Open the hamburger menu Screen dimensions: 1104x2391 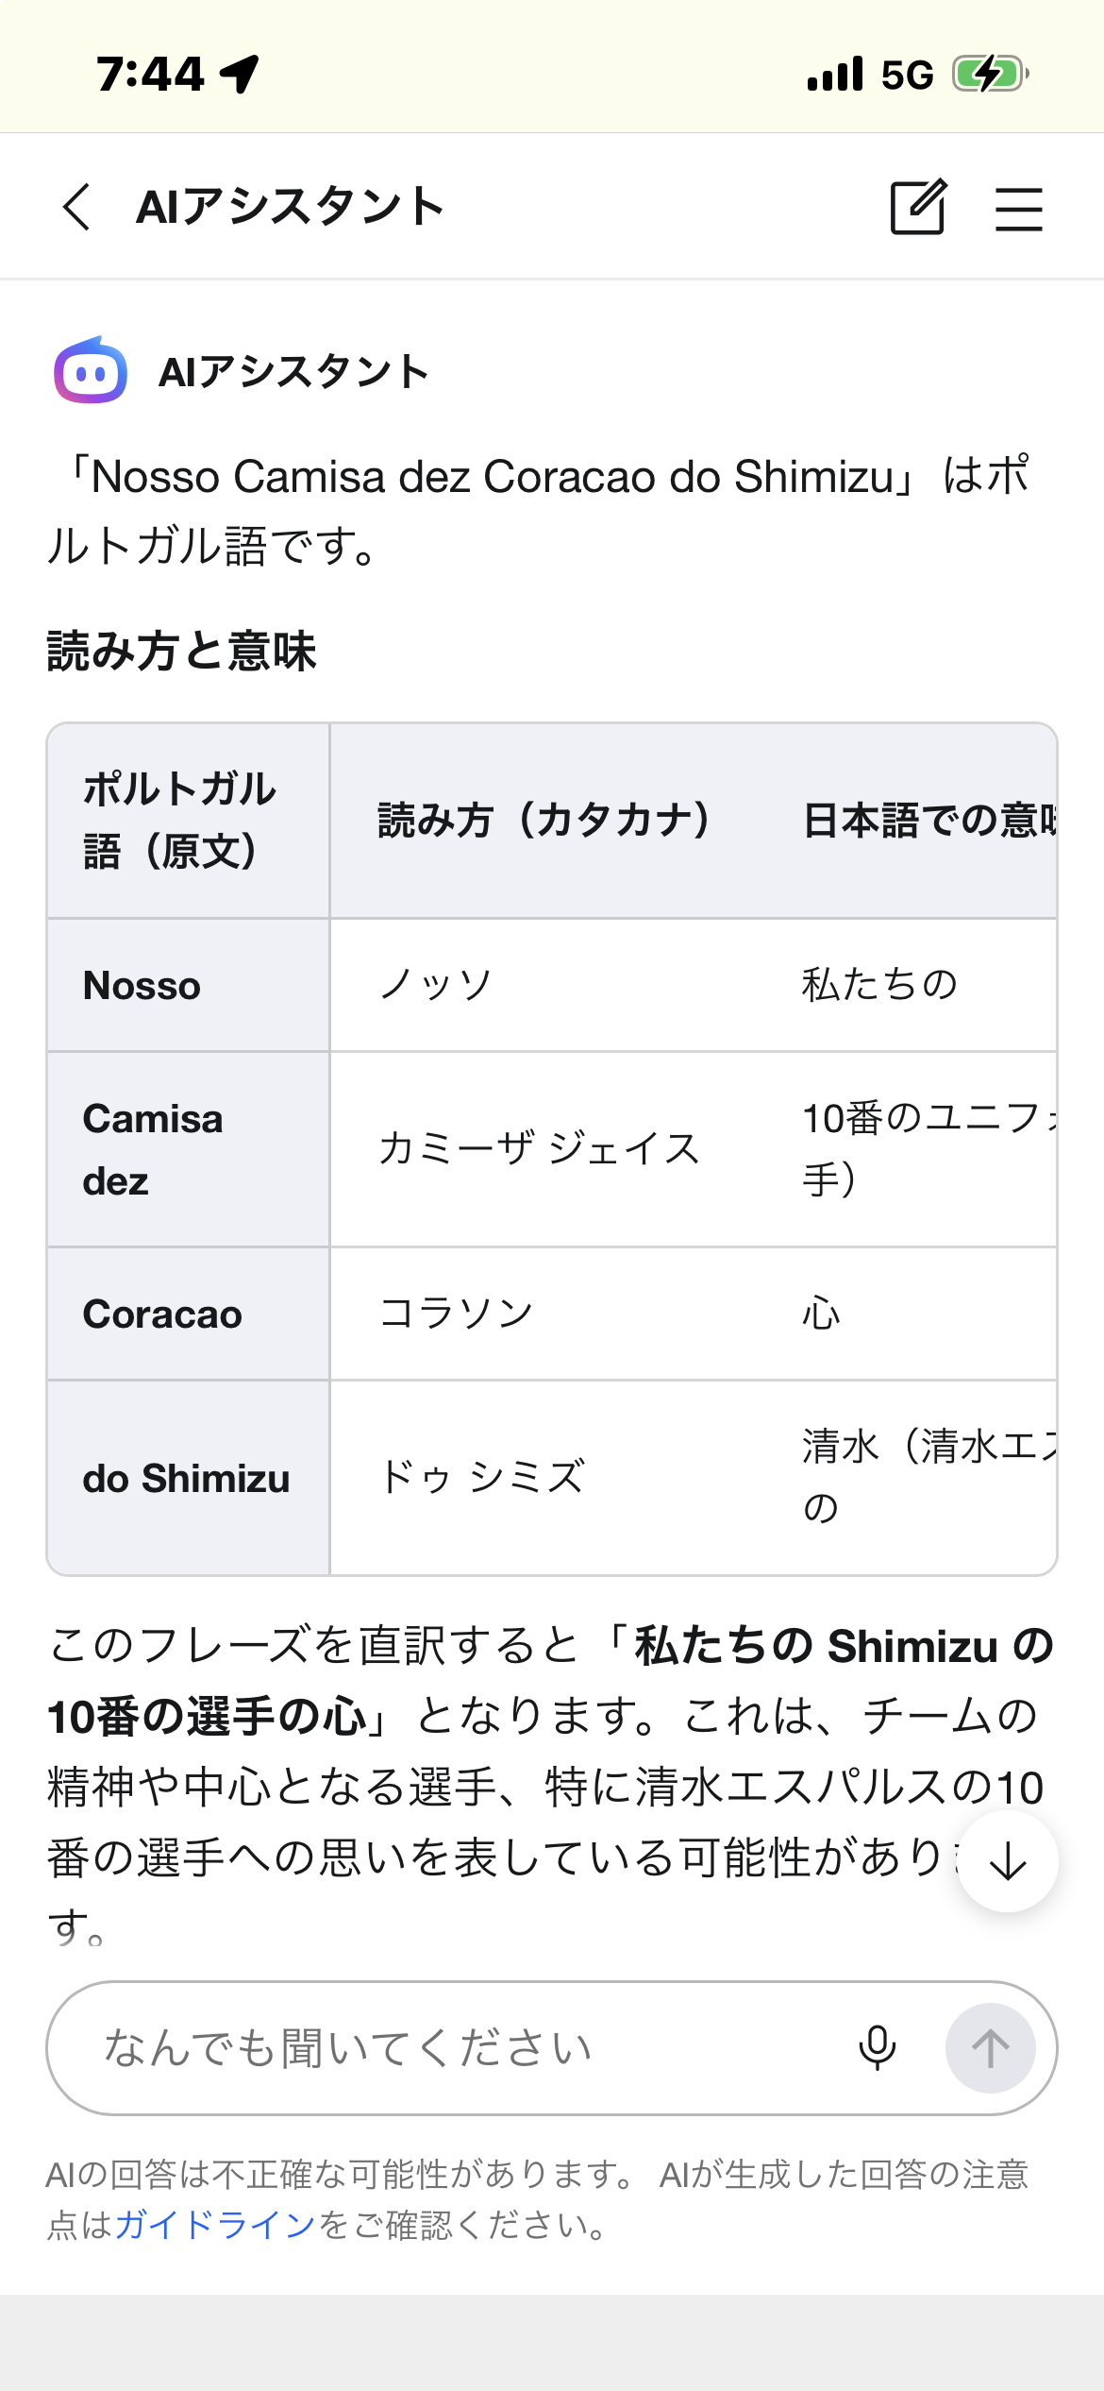1019,209
